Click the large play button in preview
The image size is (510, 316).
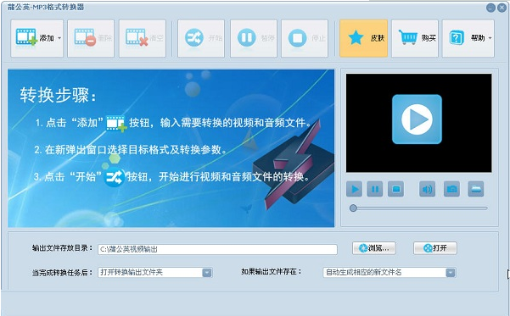click(x=417, y=119)
